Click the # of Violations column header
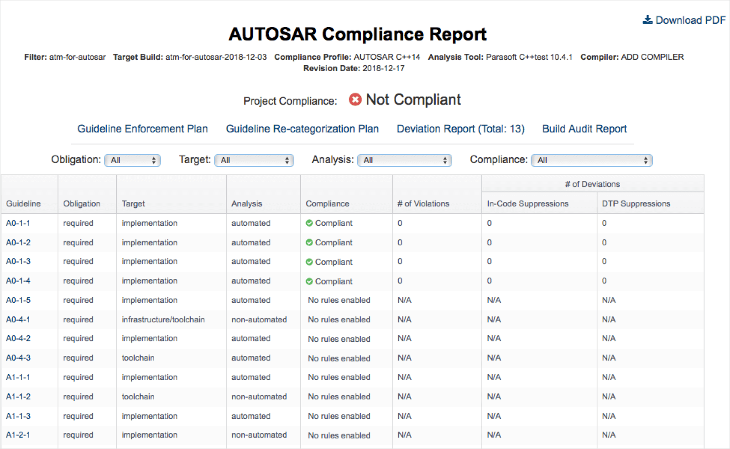730x449 pixels. (423, 203)
